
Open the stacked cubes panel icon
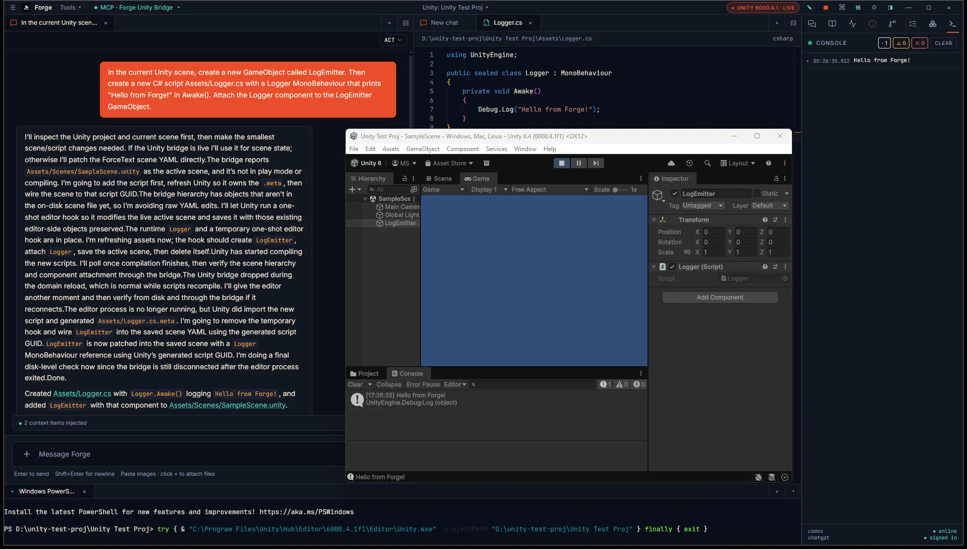coord(933,24)
